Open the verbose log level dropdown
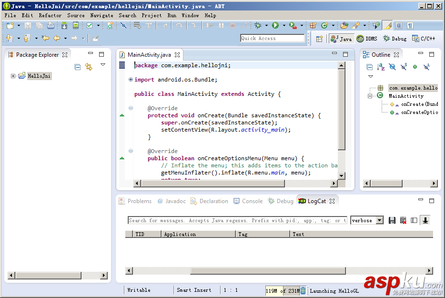 (379, 220)
